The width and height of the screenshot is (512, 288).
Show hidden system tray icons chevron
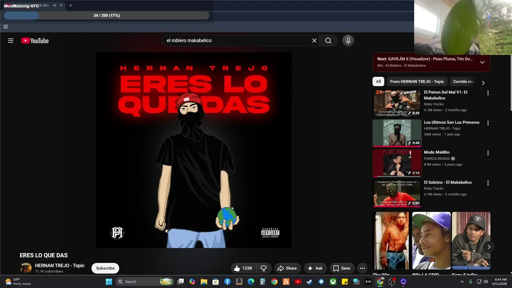click(462, 282)
